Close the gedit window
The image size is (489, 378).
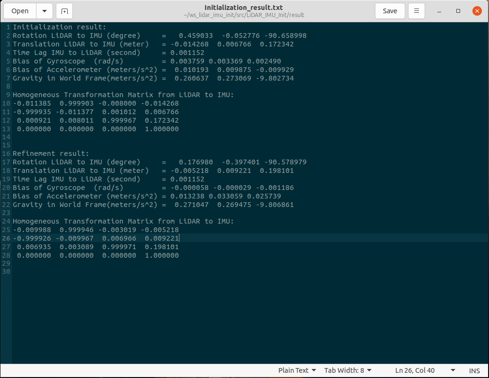[x=477, y=11]
